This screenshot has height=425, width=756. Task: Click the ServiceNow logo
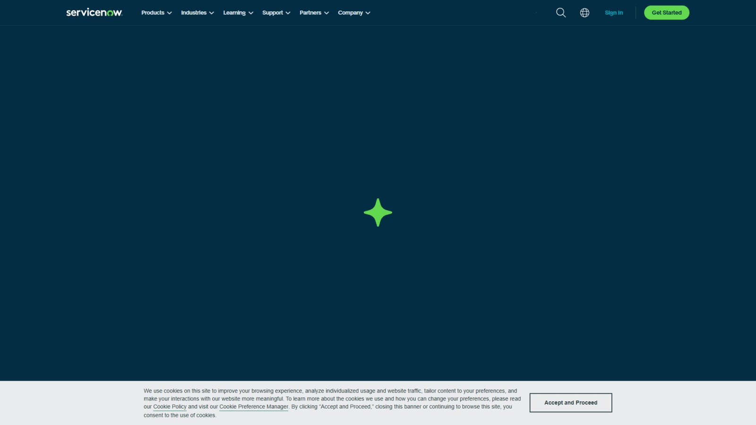94,12
